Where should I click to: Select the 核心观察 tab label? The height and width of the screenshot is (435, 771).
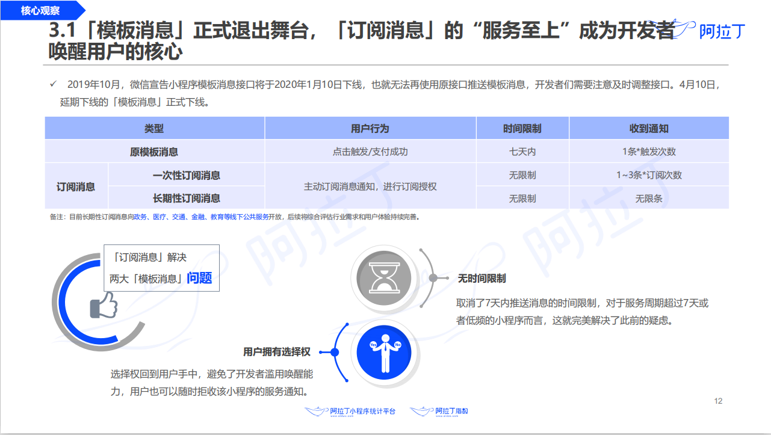coord(40,10)
